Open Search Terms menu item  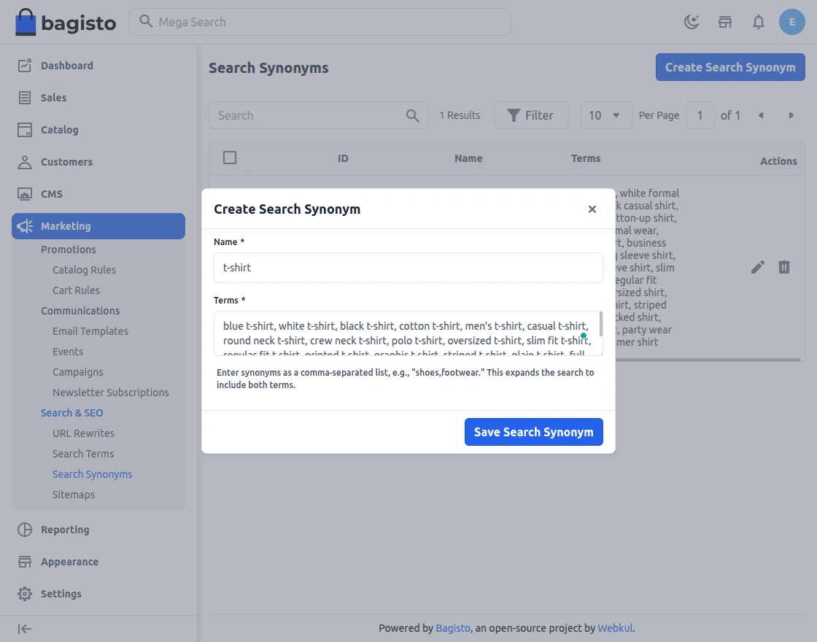click(x=83, y=454)
